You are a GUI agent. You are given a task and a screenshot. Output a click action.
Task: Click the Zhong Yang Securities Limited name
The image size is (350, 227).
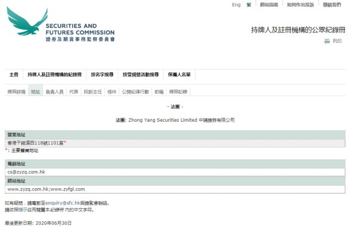pyautogui.click(x=163, y=120)
